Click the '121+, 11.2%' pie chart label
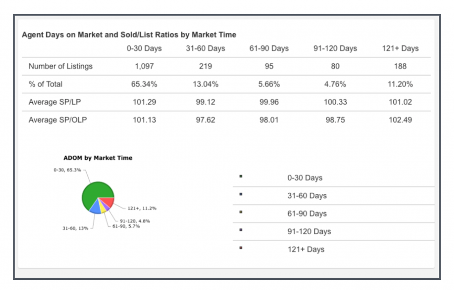The height and width of the screenshot is (290, 454). click(142, 208)
